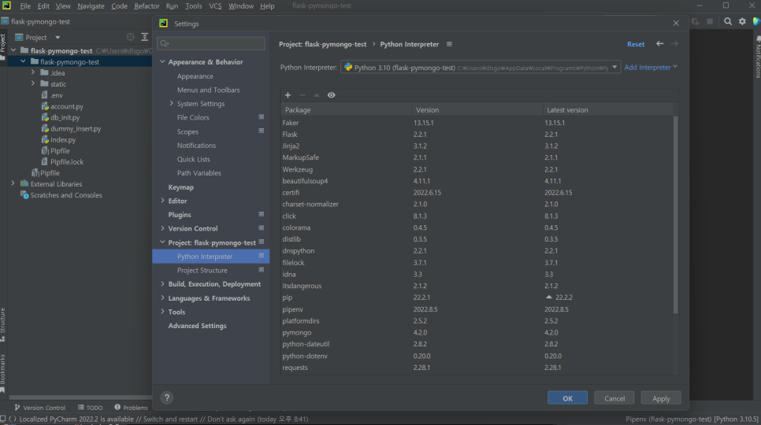761x425 pixels.
Task: Select dummy_insert.py in project tree
Action: [x=75, y=129]
